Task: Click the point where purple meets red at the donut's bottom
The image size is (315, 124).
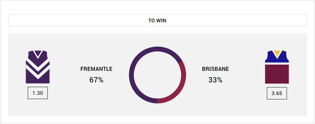Action: (x=157, y=101)
